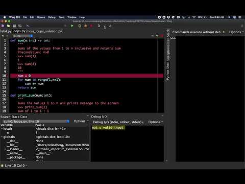Image resolution: width=245 pixels, height=184 pixels.
Task: Collapse the globals tree node
Action: (2, 137)
